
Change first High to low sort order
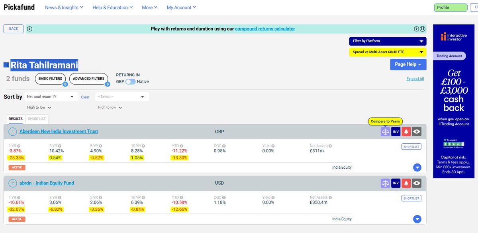39,108
